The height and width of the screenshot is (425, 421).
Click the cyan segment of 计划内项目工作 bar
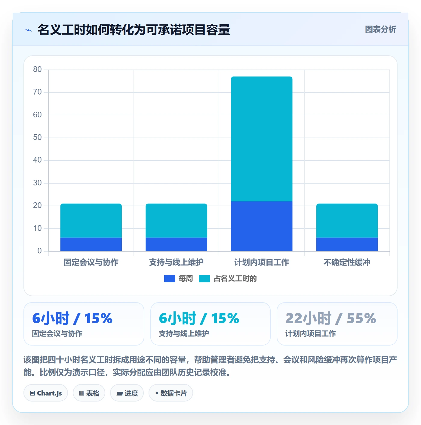point(262,139)
